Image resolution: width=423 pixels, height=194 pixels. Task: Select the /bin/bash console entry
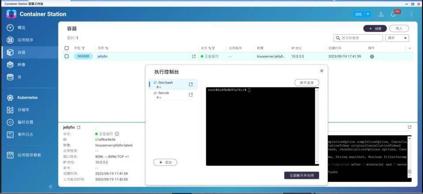pos(173,84)
